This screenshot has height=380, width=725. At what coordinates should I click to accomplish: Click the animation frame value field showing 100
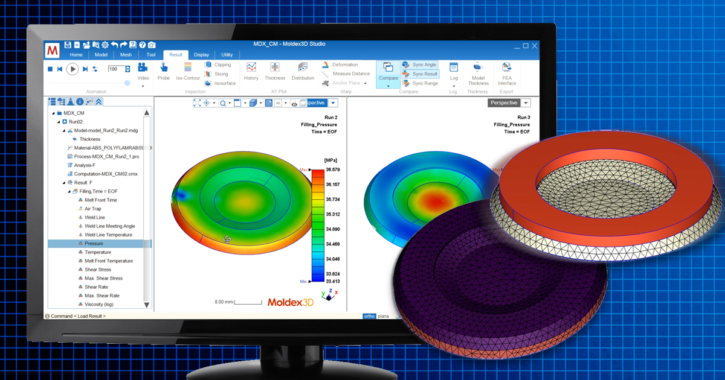[116, 69]
